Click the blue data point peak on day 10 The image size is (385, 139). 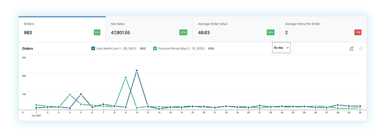coord(136,71)
